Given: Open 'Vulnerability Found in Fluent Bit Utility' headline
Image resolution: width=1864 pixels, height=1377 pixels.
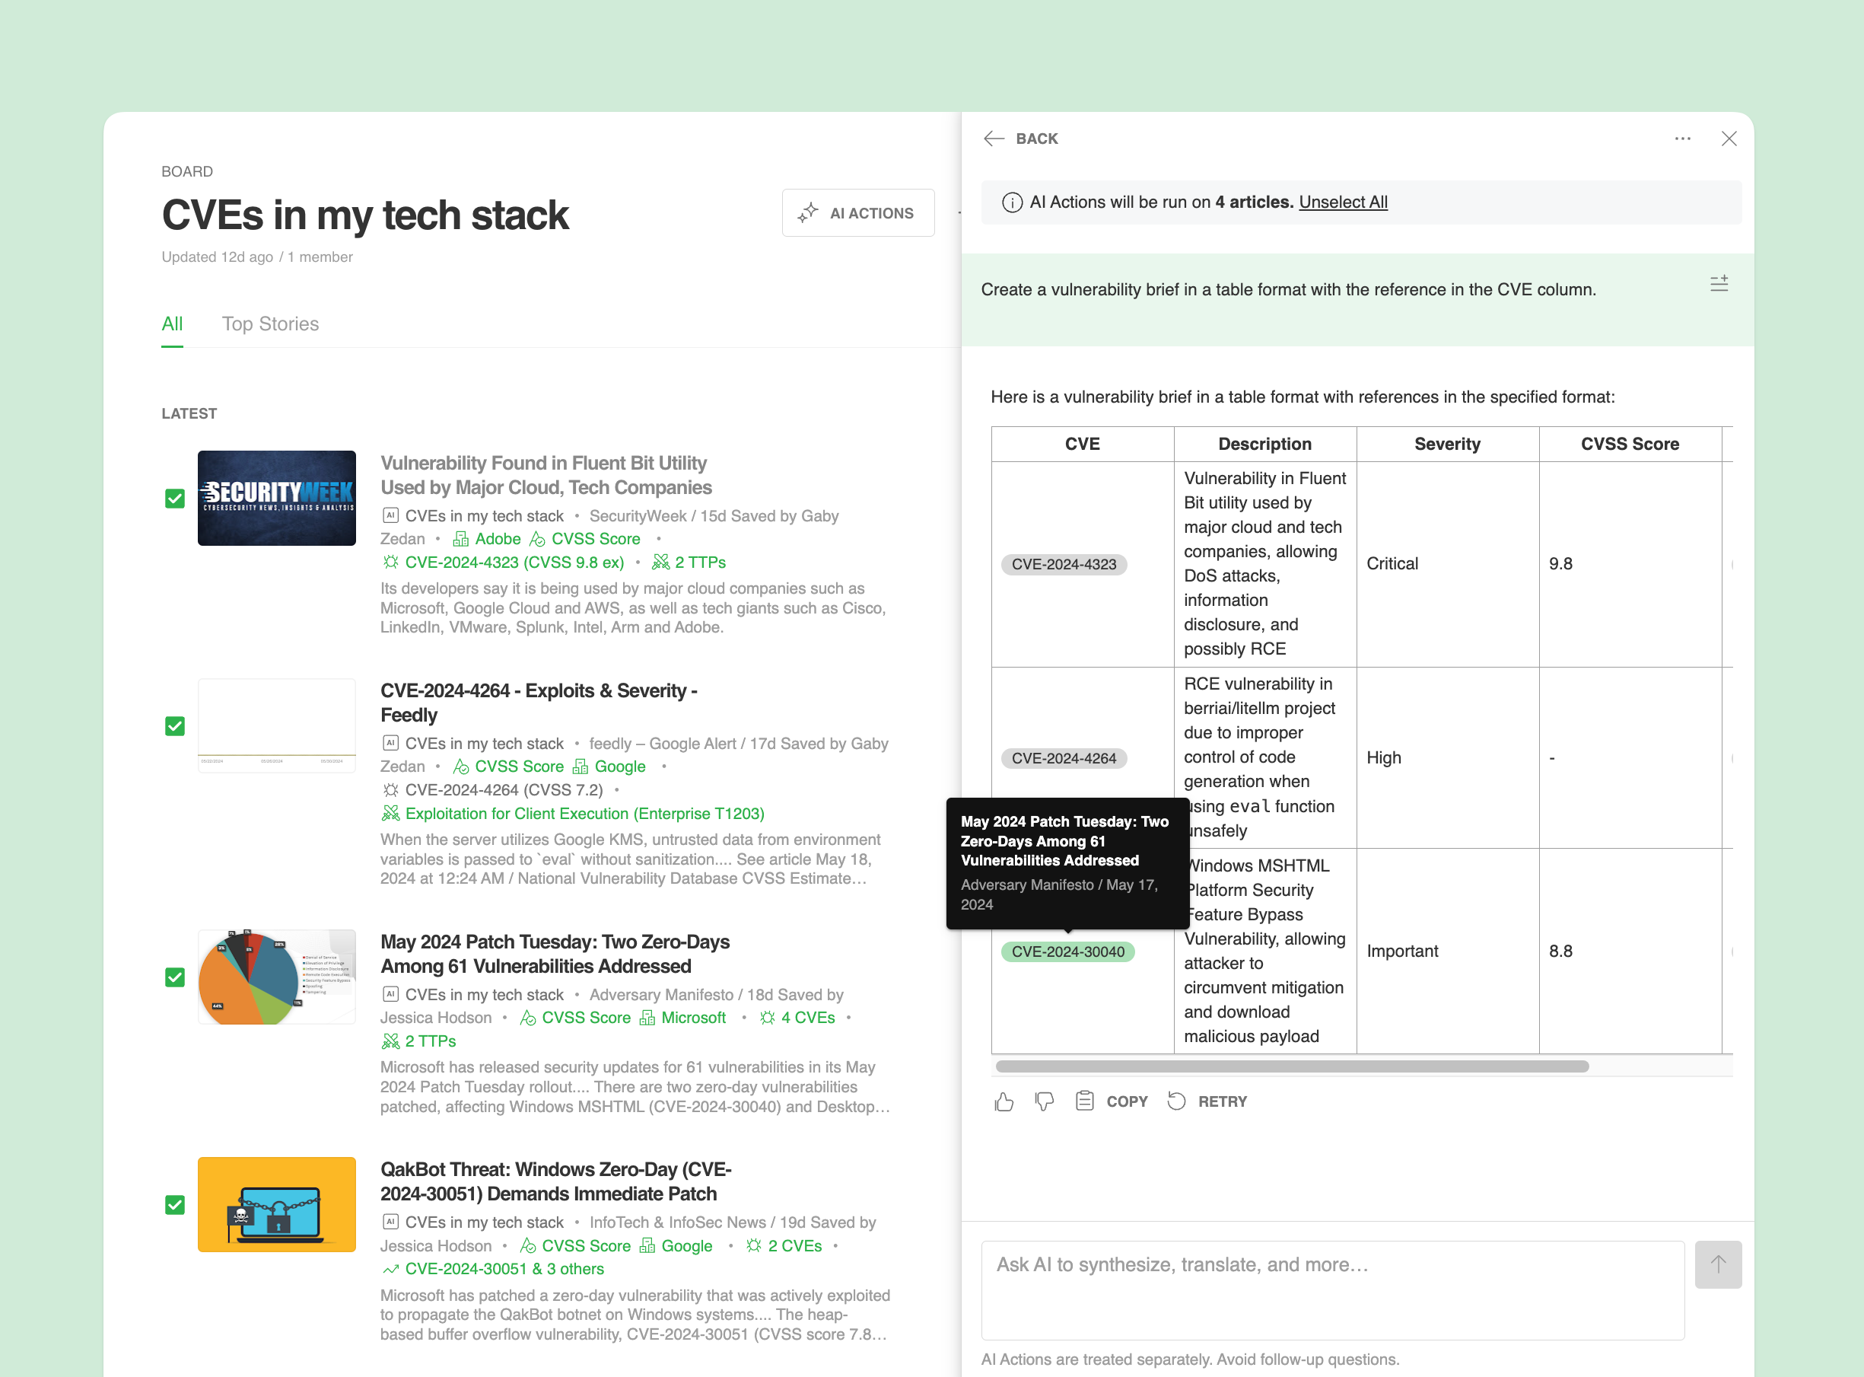Looking at the screenshot, I should tap(546, 475).
